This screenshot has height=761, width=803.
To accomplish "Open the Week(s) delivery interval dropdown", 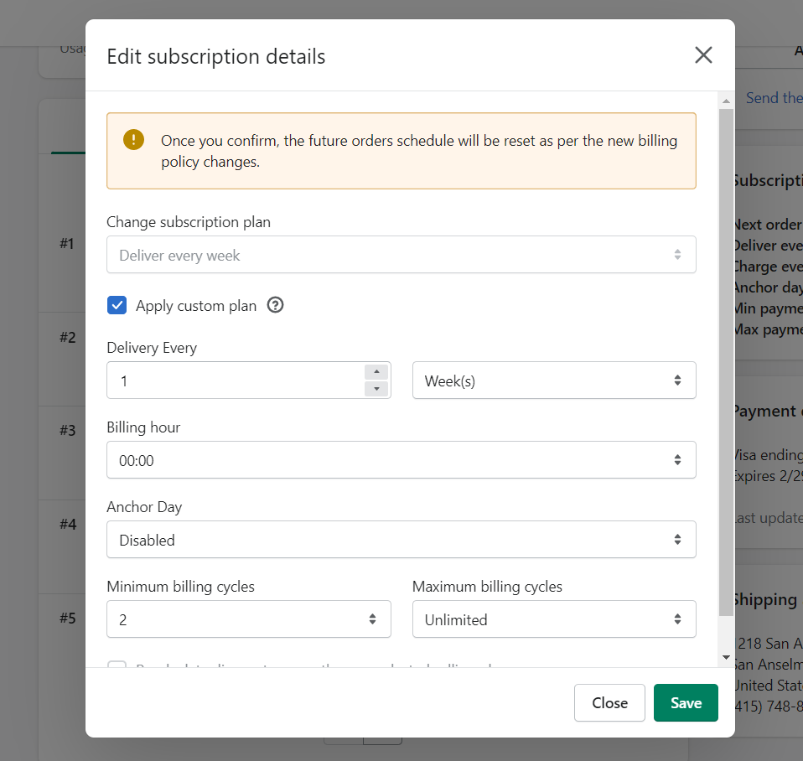I will (553, 380).
